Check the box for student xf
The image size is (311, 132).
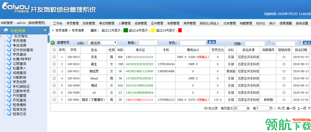click(54, 93)
